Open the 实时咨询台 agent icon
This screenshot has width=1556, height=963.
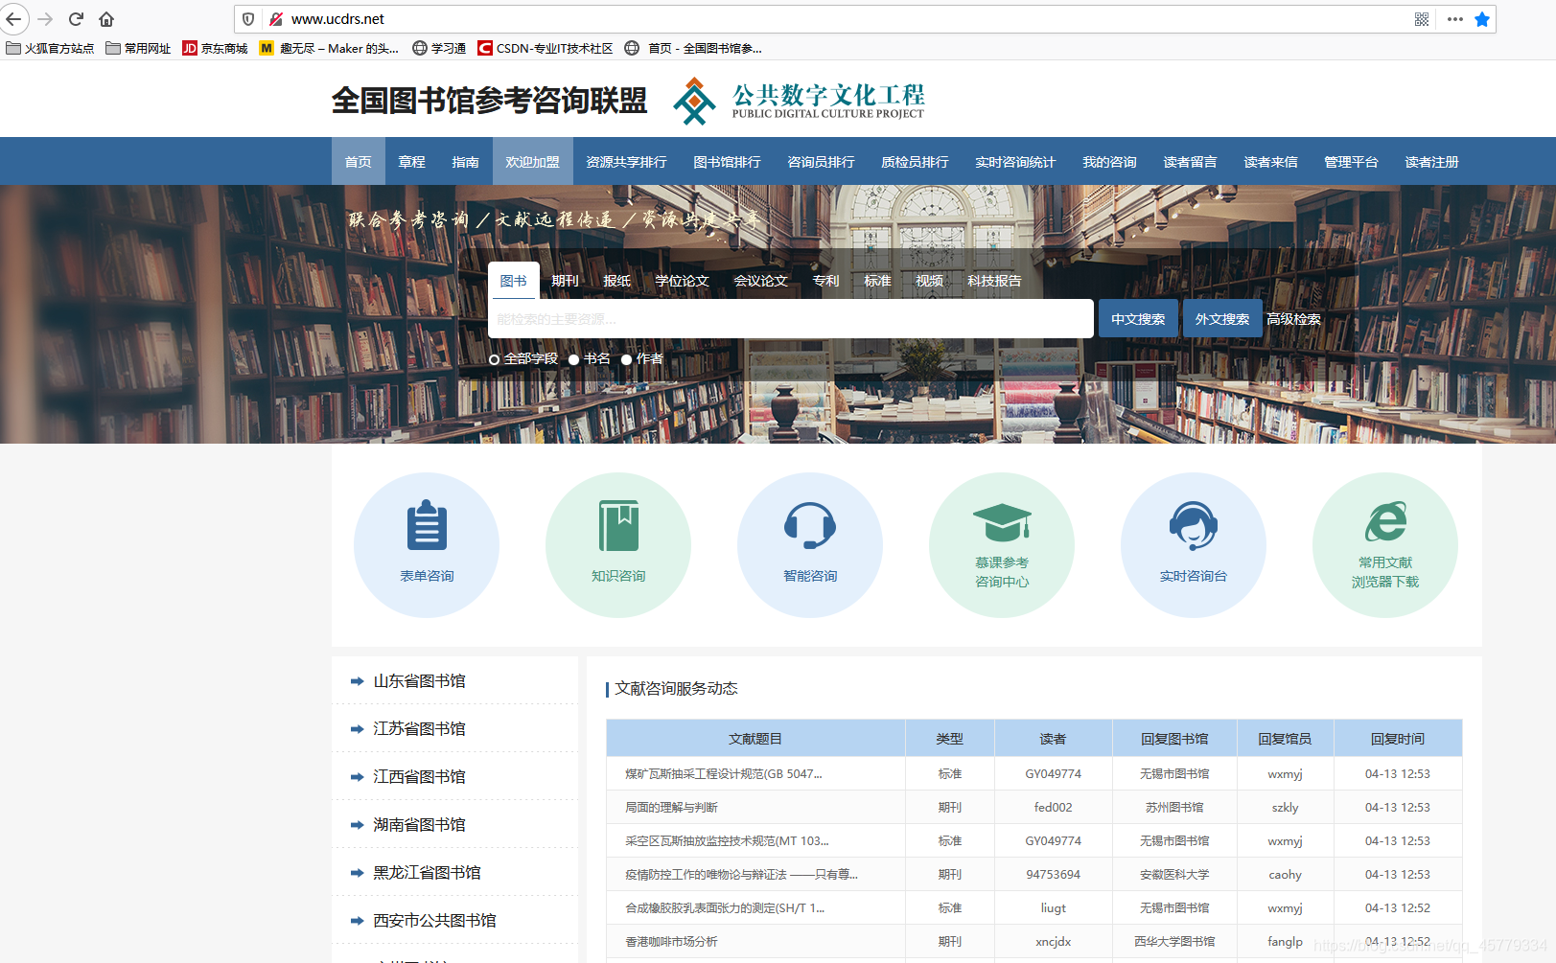1194,525
